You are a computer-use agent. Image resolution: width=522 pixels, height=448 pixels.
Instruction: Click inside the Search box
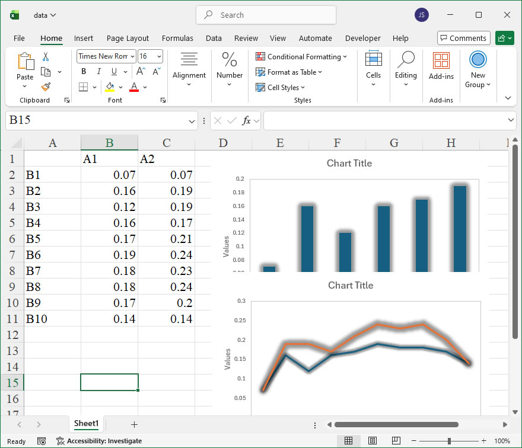266,15
